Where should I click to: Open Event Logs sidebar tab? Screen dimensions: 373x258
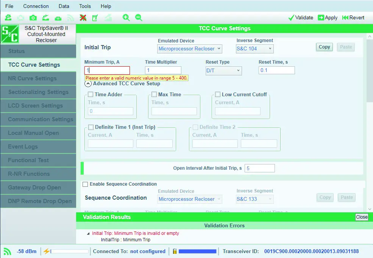point(38,147)
